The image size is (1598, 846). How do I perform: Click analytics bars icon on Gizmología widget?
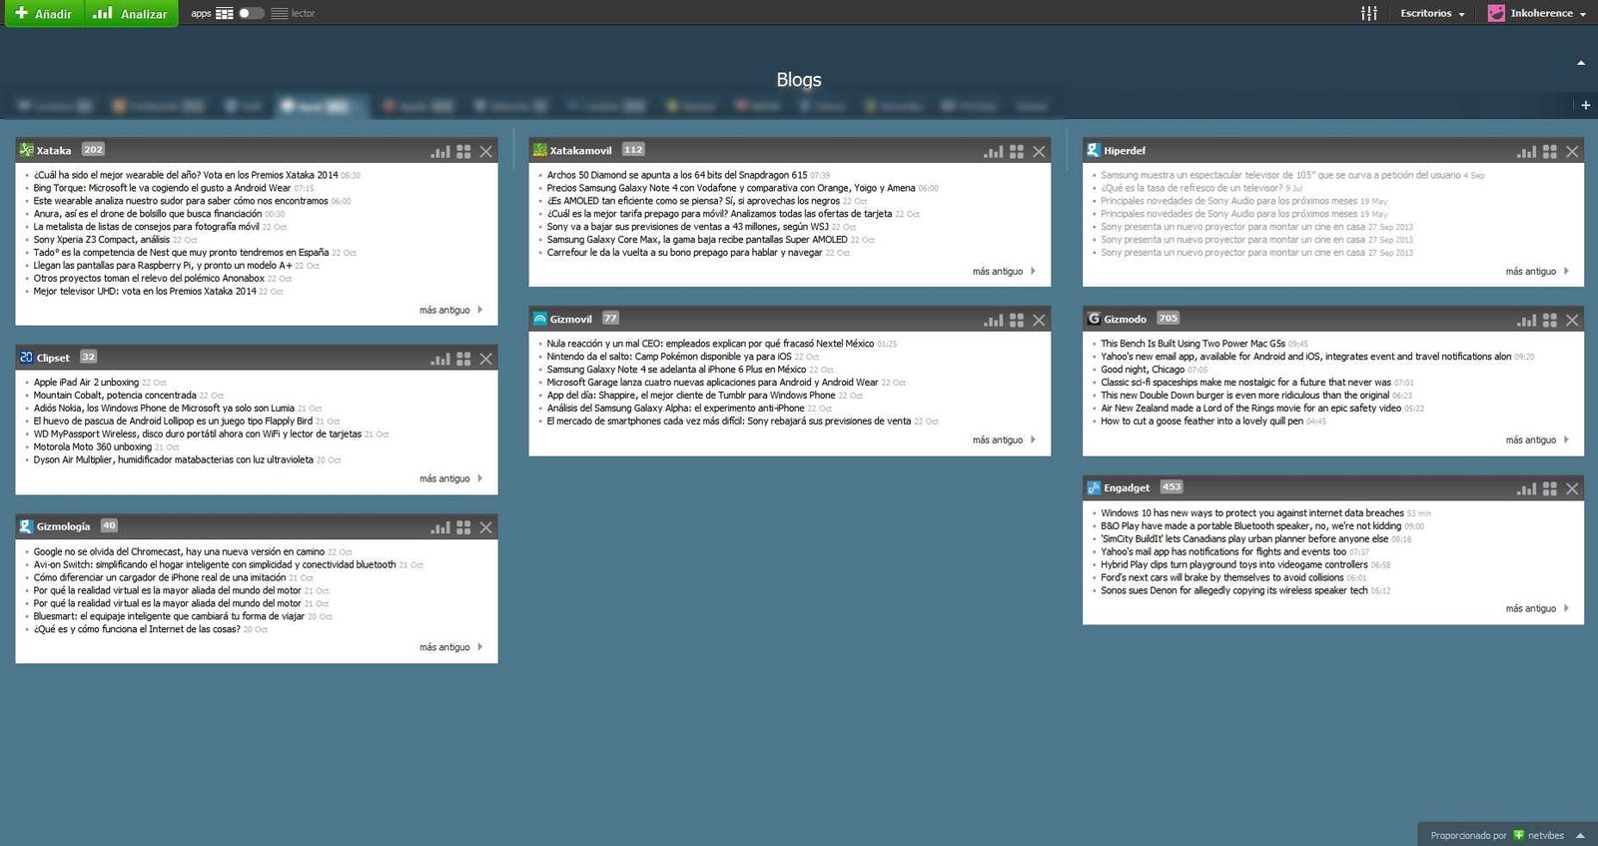440,527
